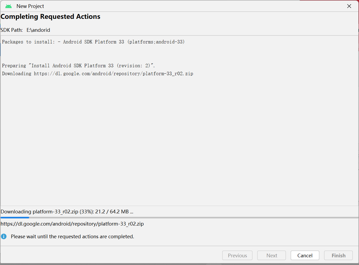
Task: Click the unfilled grey part of progress bar
Action: point(194,218)
